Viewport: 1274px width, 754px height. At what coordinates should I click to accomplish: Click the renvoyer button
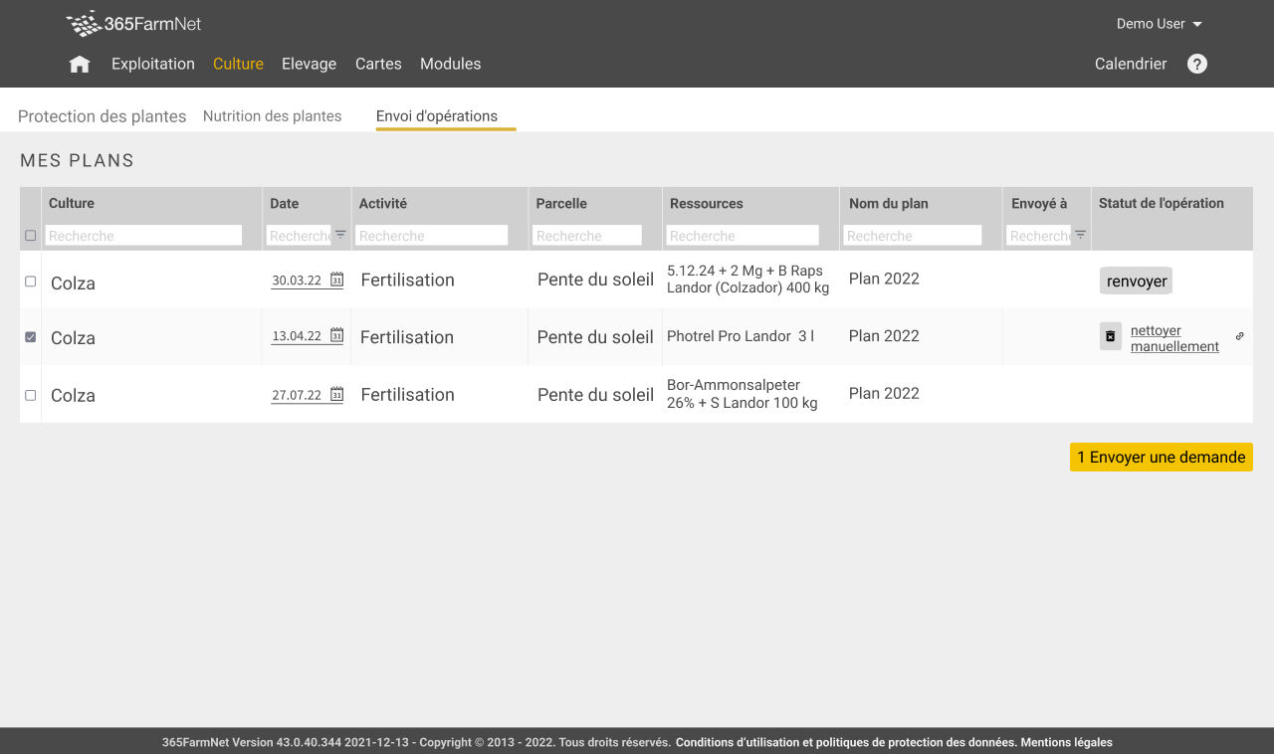click(x=1136, y=282)
